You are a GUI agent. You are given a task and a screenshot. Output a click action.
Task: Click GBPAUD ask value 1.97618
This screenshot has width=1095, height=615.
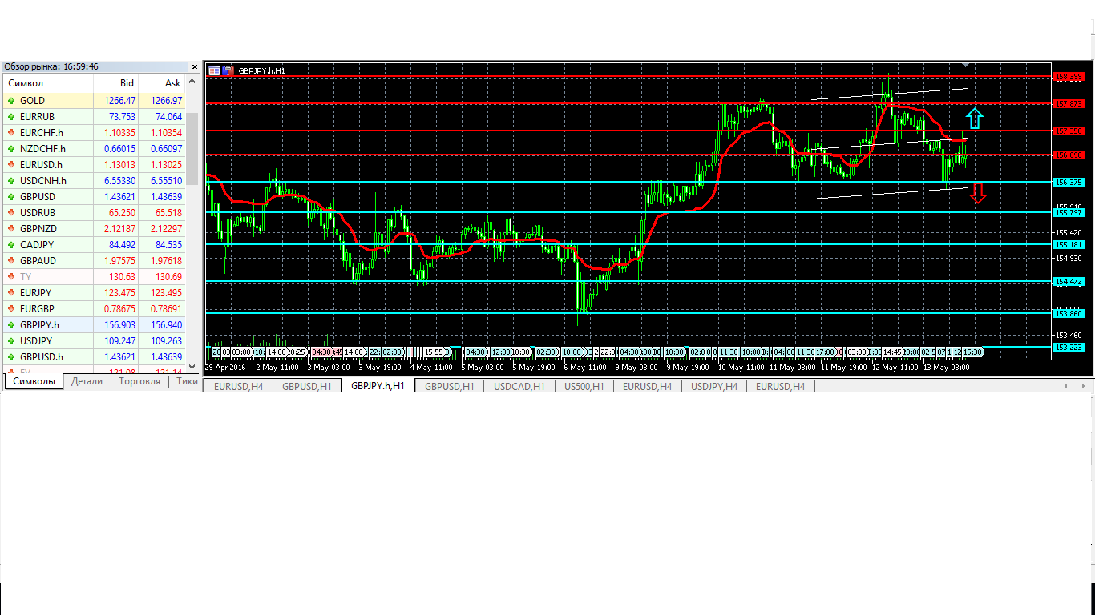[167, 261]
